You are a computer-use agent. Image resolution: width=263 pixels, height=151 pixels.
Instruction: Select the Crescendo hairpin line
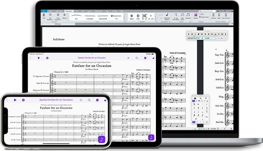(x=90, y=17)
